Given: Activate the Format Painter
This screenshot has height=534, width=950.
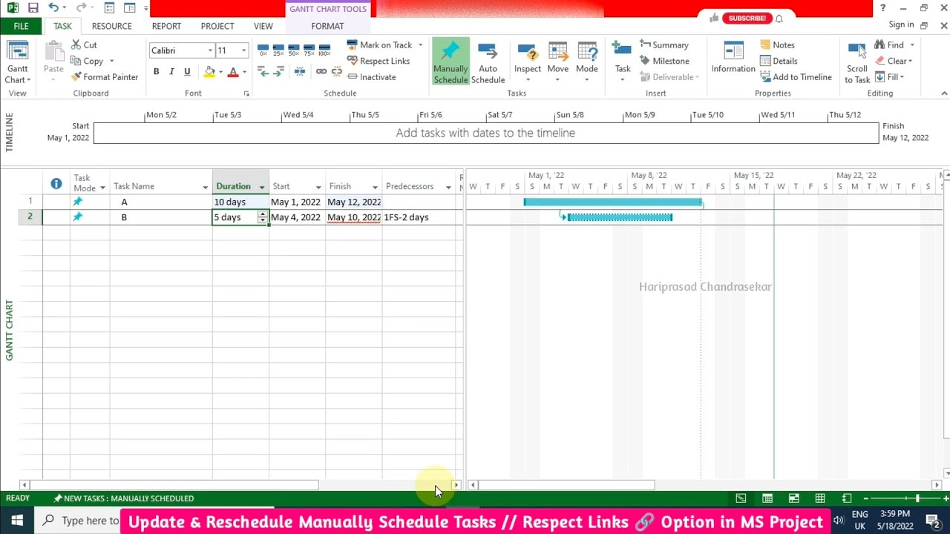Looking at the screenshot, I should pos(105,77).
